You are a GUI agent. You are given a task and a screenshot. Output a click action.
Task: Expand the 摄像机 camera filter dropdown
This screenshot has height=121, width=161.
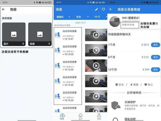tap(63, 17)
